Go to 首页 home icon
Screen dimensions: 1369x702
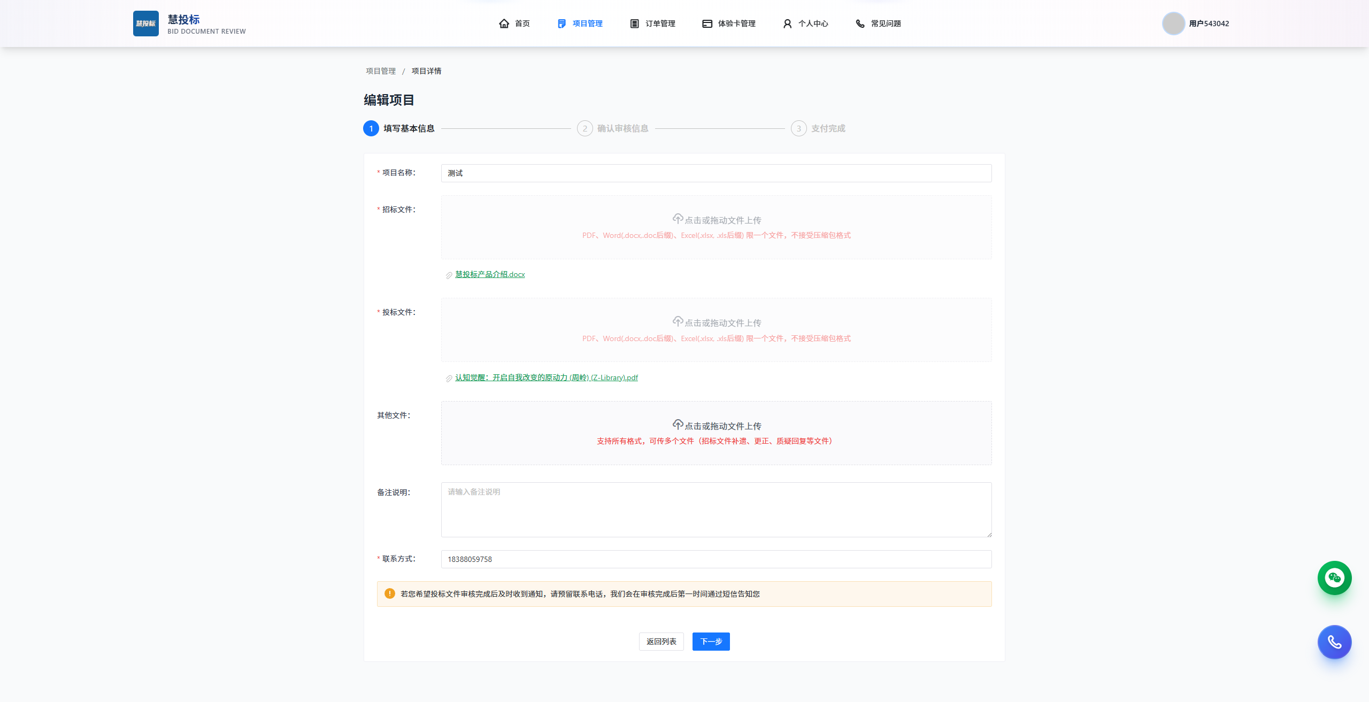tap(504, 24)
